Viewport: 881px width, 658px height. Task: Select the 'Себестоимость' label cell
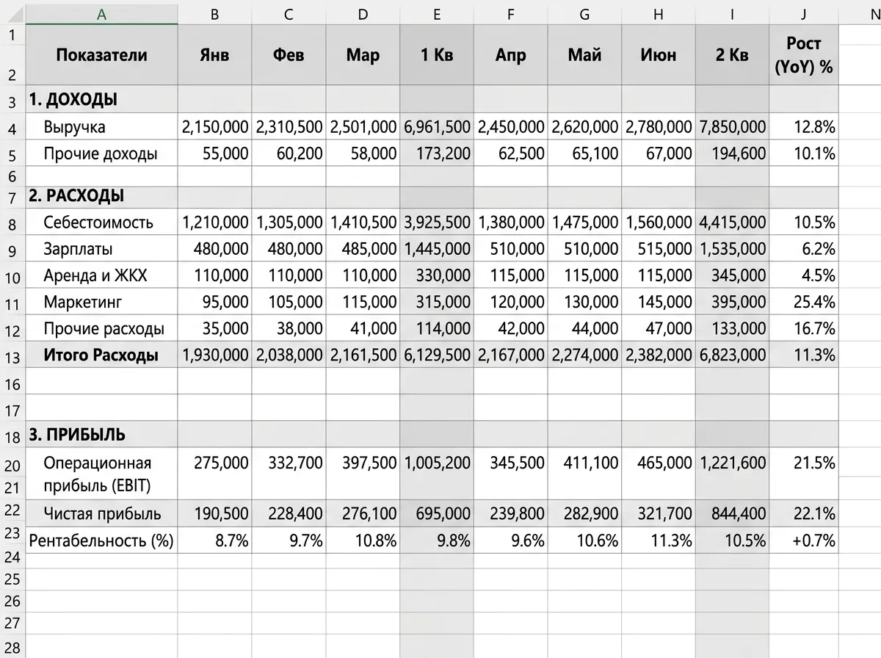tap(102, 222)
